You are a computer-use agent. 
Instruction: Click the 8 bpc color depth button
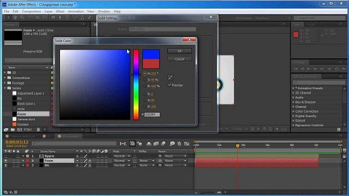click(28, 130)
